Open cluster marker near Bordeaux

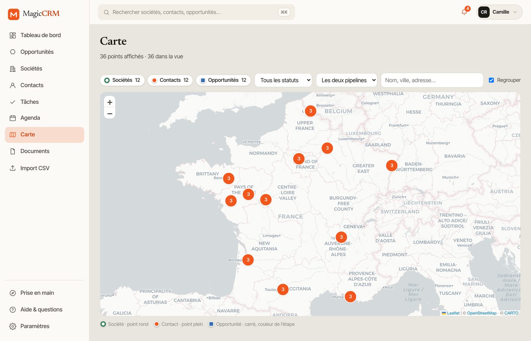pyautogui.click(x=248, y=260)
